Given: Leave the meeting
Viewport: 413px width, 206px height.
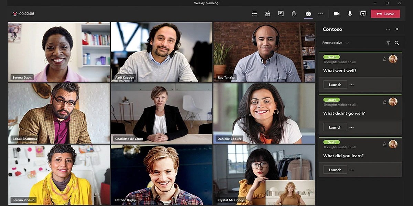Looking at the screenshot, I should [385, 14].
